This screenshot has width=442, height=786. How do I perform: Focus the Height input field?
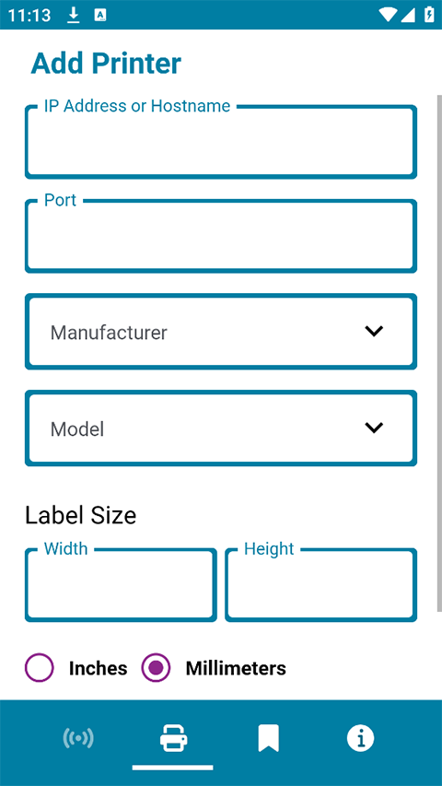(x=320, y=585)
